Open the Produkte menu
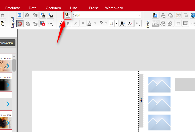This screenshot has height=132, width=195. tap(13, 8)
